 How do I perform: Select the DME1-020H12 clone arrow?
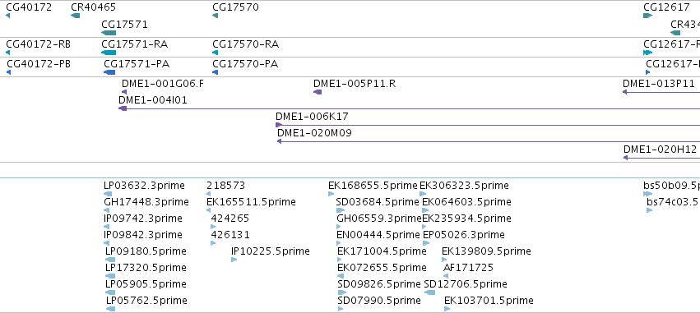click(x=661, y=158)
